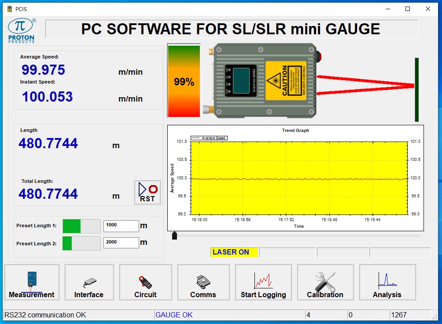Click the 99% signal quality bar
The image size is (442, 324).
(x=184, y=81)
